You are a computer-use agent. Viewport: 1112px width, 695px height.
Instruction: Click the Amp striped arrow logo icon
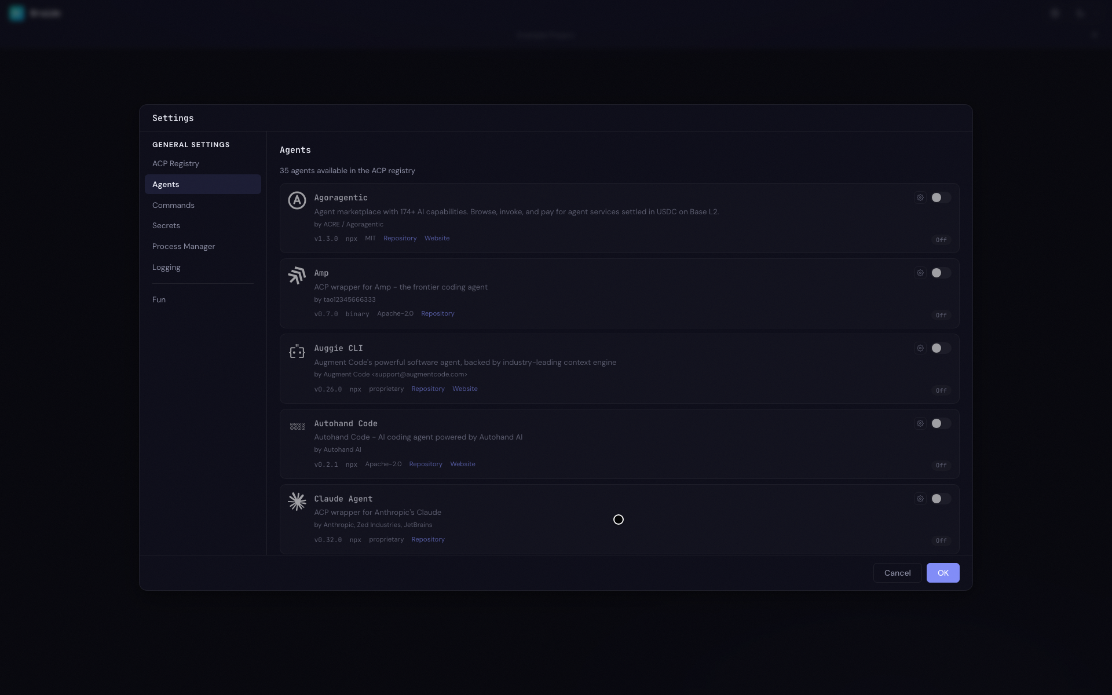297,276
